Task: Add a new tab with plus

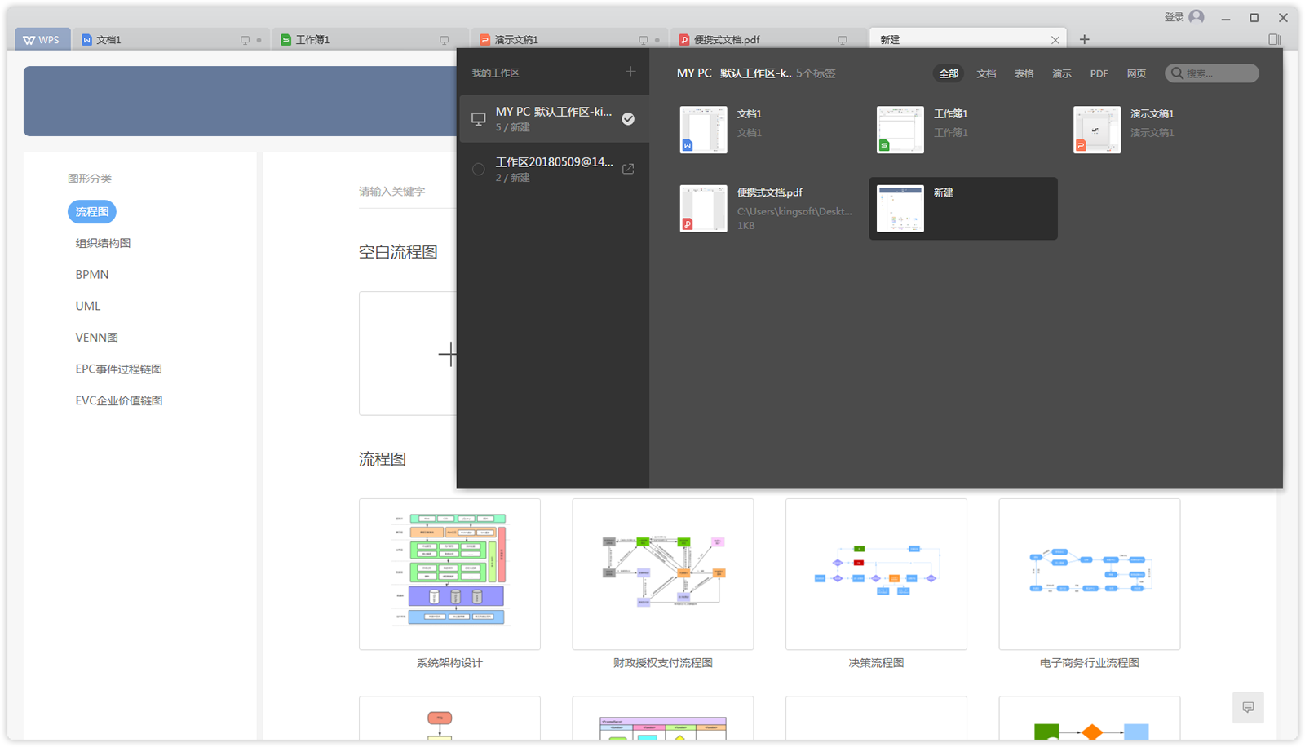Action: click(1084, 39)
